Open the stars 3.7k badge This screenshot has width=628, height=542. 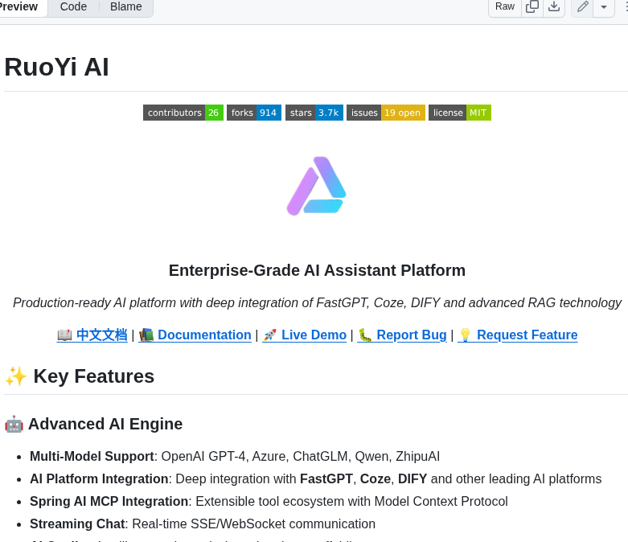click(314, 113)
